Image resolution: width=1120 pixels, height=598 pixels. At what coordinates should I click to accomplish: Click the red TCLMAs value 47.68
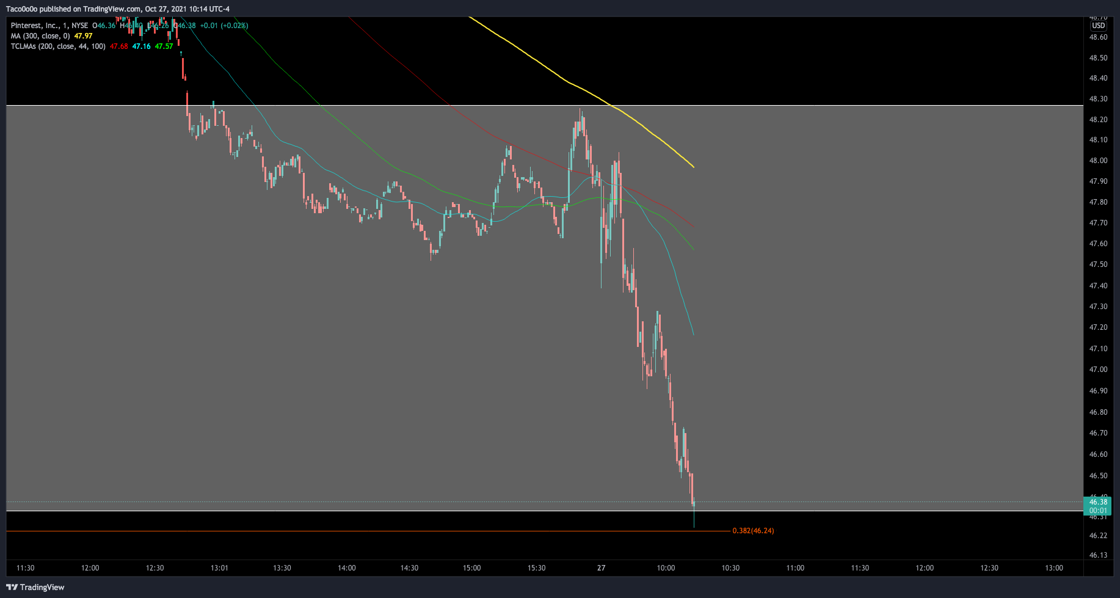119,46
